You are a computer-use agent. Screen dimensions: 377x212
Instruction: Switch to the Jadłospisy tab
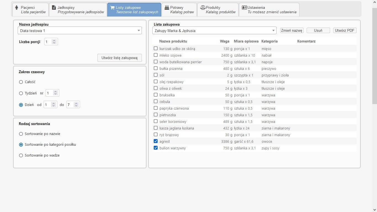point(78,10)
